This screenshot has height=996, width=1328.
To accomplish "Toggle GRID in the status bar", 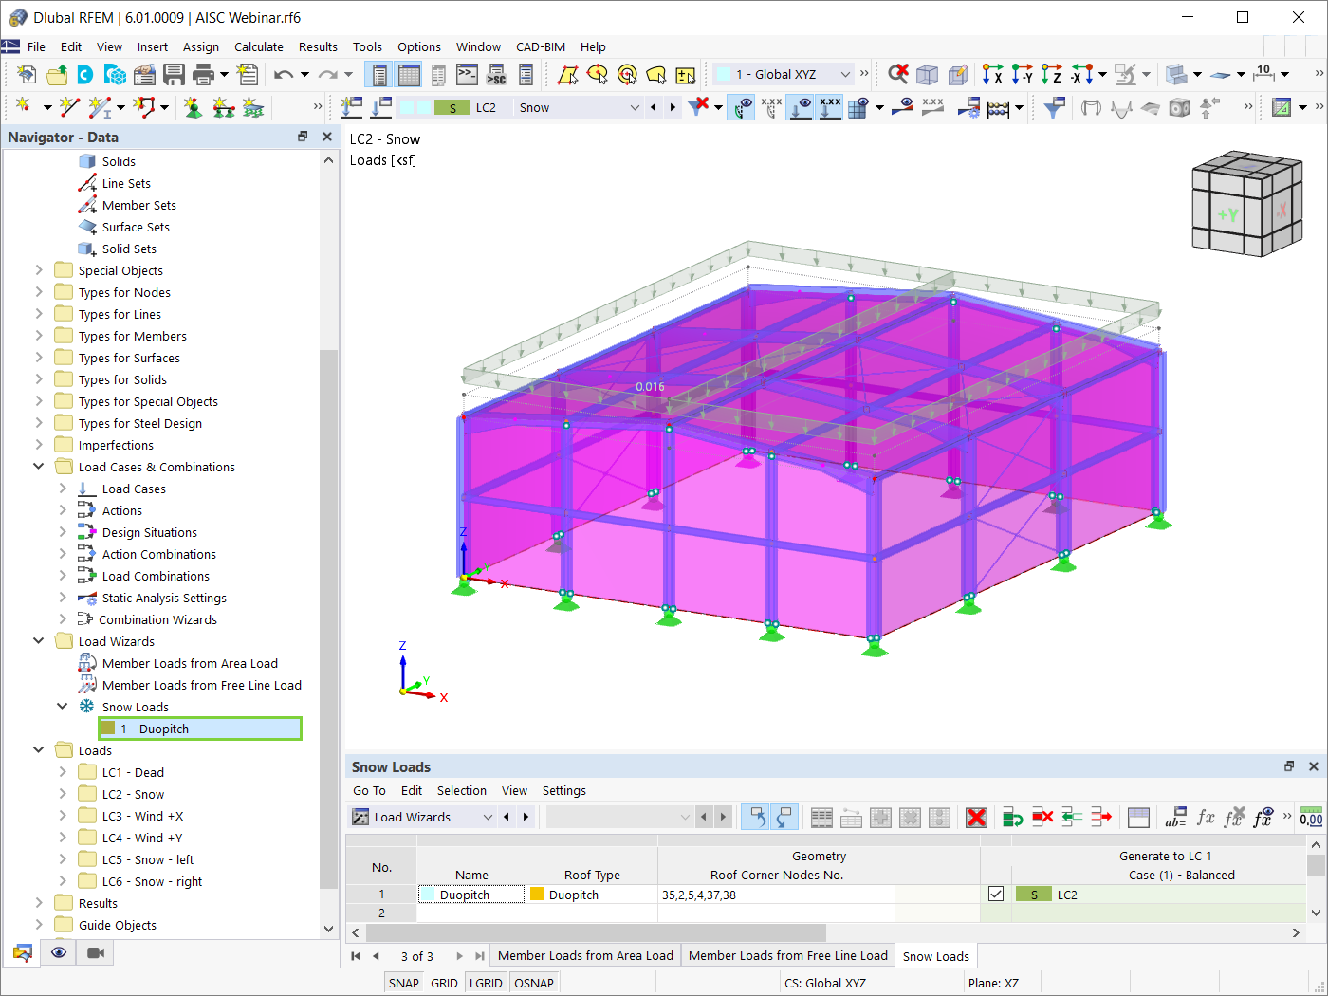I will [444, 983].
